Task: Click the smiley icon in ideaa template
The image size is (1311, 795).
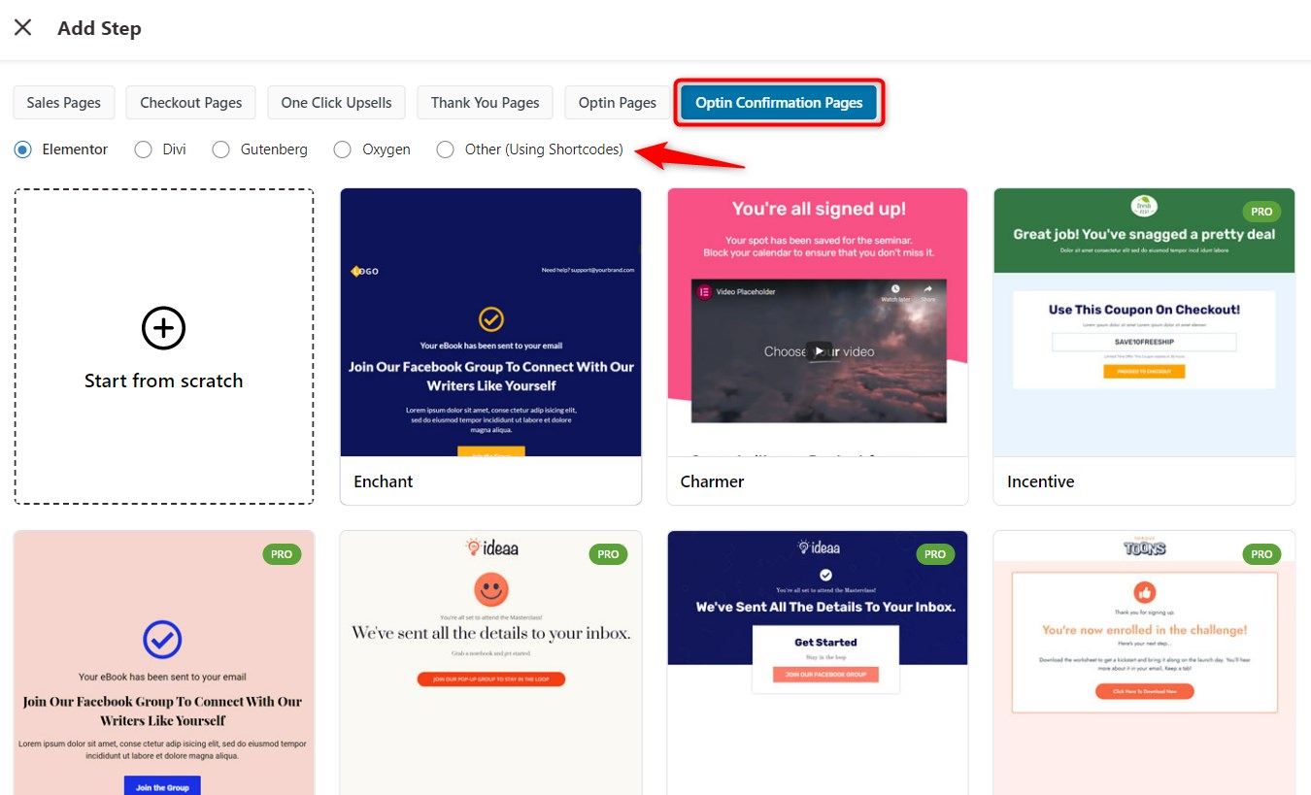Action: click(x=489, y=587)
